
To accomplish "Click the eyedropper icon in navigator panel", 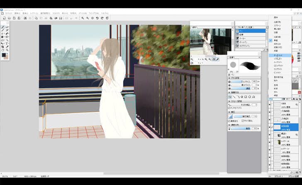I will (217, 59).
